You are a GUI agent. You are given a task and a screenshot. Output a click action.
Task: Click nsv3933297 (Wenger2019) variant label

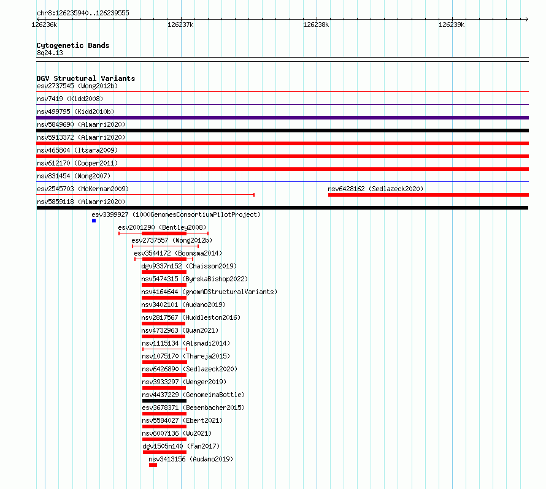(184, 382)
